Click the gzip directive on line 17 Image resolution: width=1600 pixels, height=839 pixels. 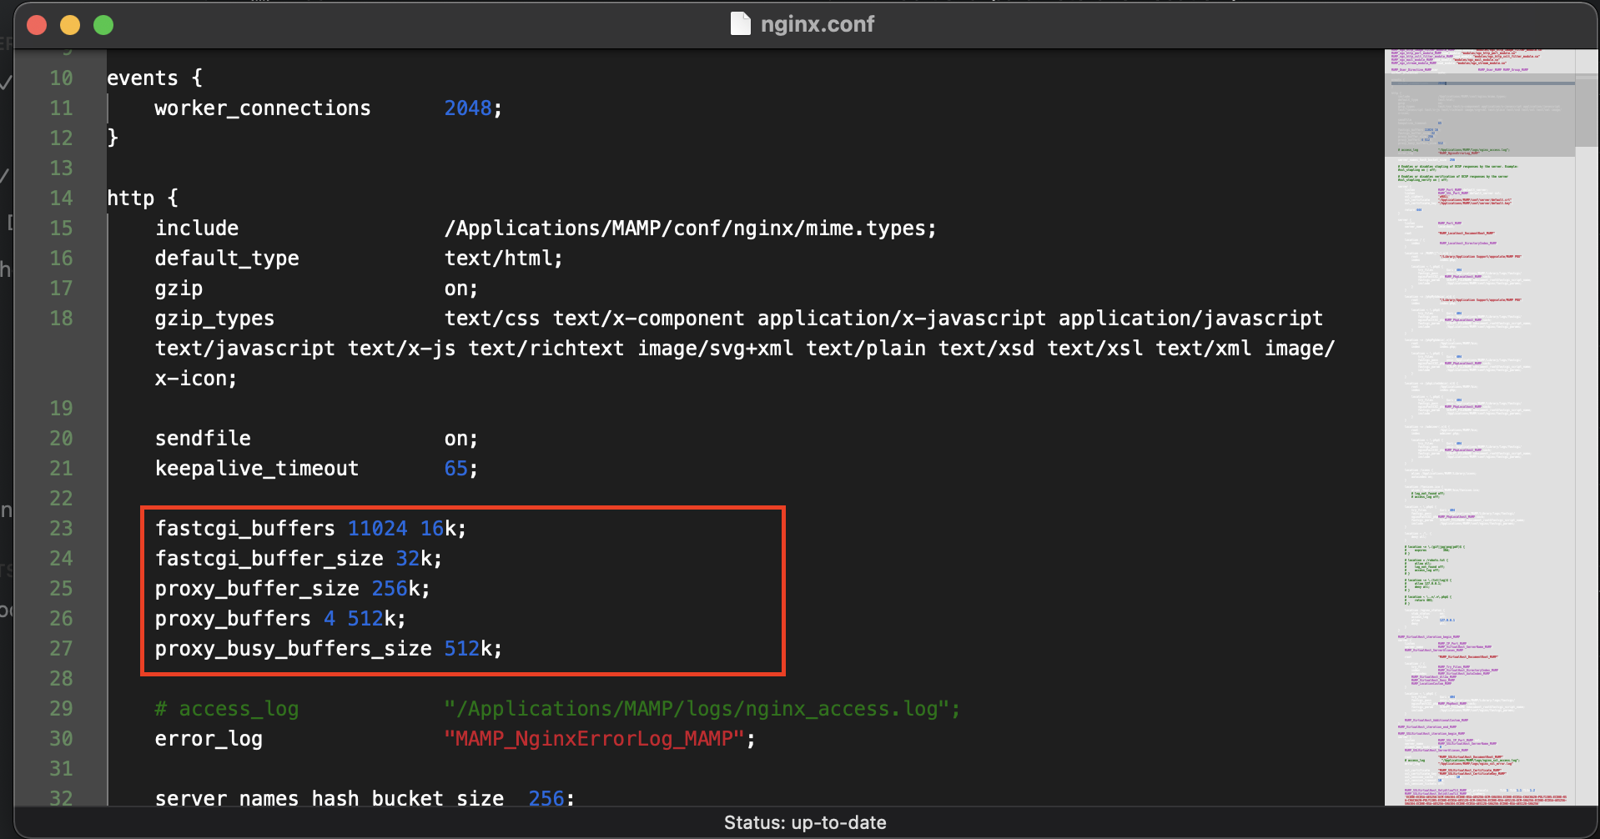(179, 289)
